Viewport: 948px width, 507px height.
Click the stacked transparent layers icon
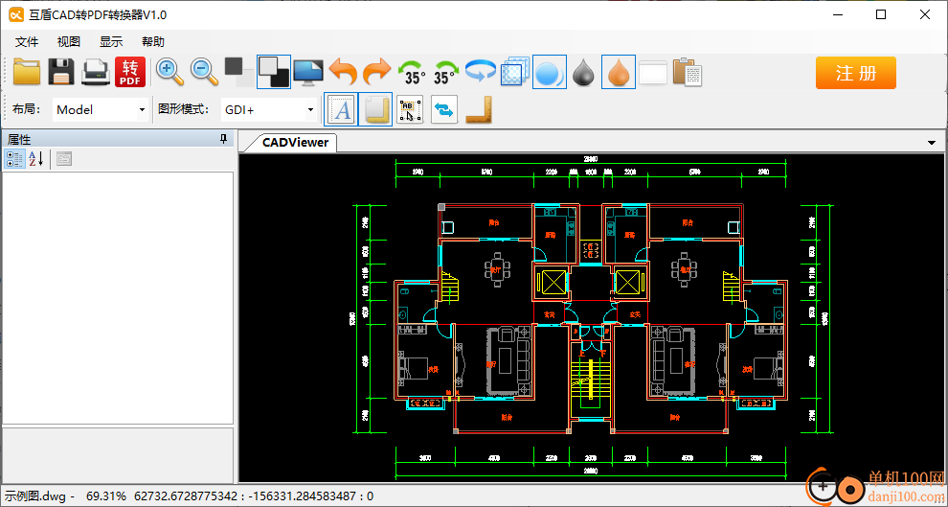click(515, 72)
